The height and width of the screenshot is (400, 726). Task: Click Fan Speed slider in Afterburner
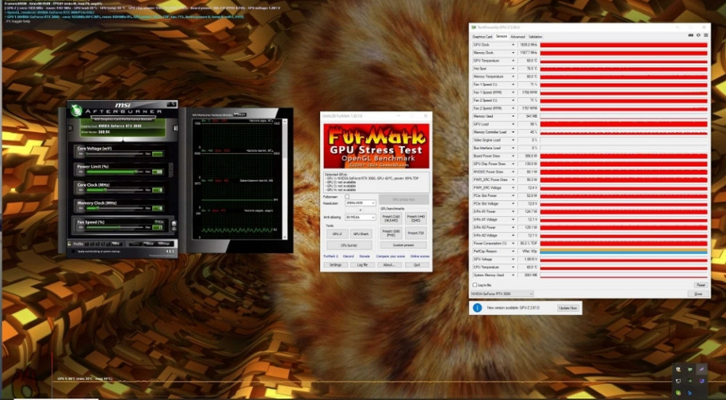115,226
